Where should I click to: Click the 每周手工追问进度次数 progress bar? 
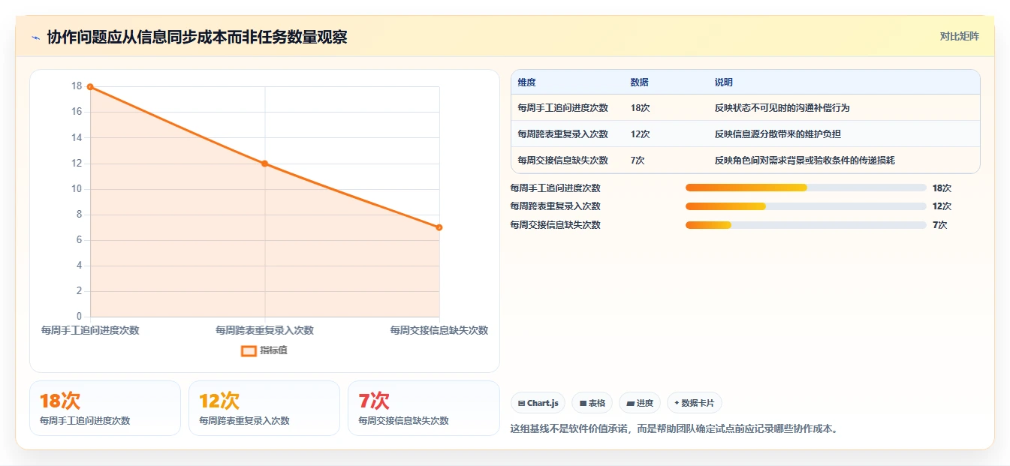[x=806, y=188]
